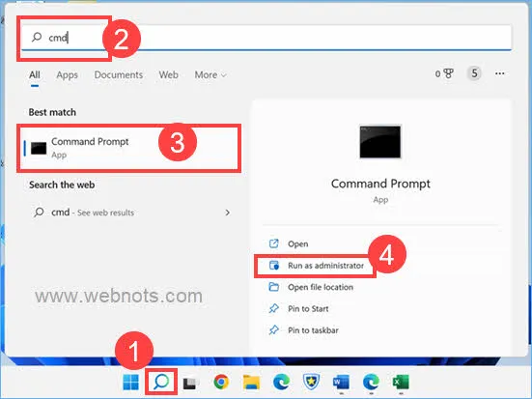Select the All search filter tab
This screenshot has height=399, width=532.
point(35,74)
